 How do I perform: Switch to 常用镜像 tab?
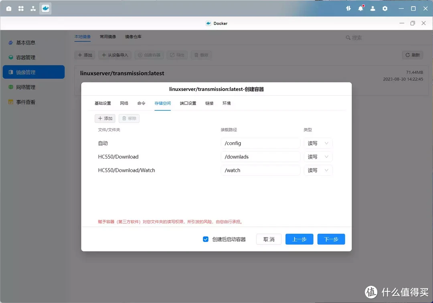click(x=108, y=37)
